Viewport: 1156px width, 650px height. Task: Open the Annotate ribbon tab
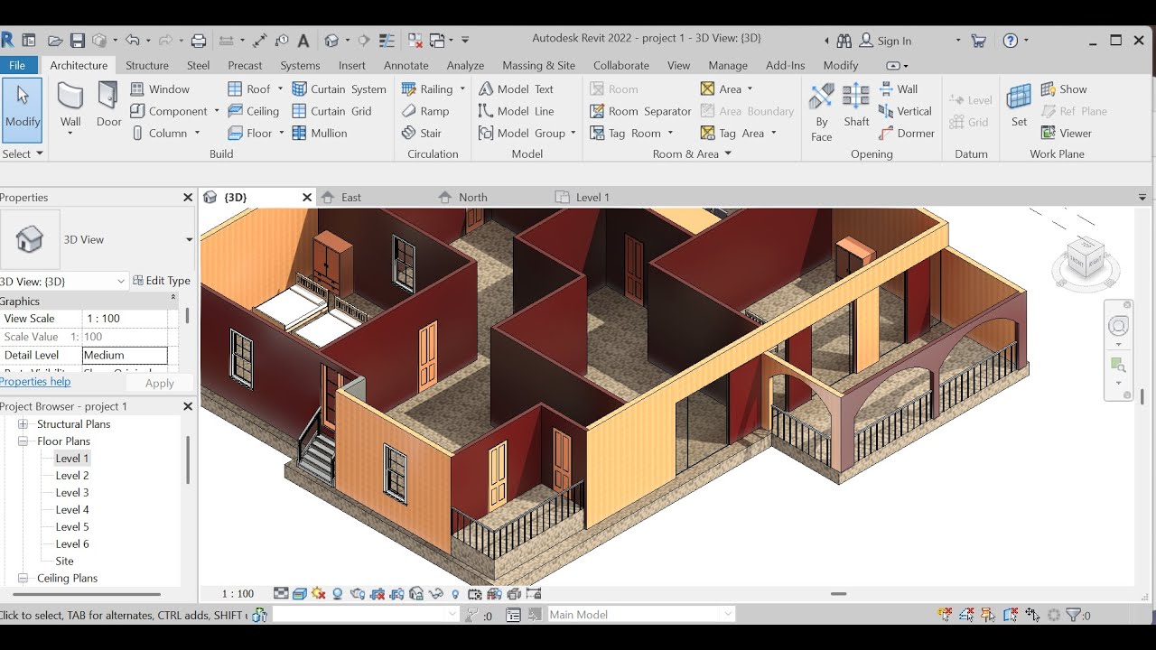click(x=406, y=65)
